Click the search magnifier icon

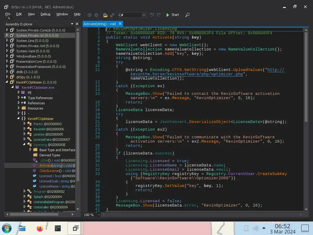click(x=187, y=15)
